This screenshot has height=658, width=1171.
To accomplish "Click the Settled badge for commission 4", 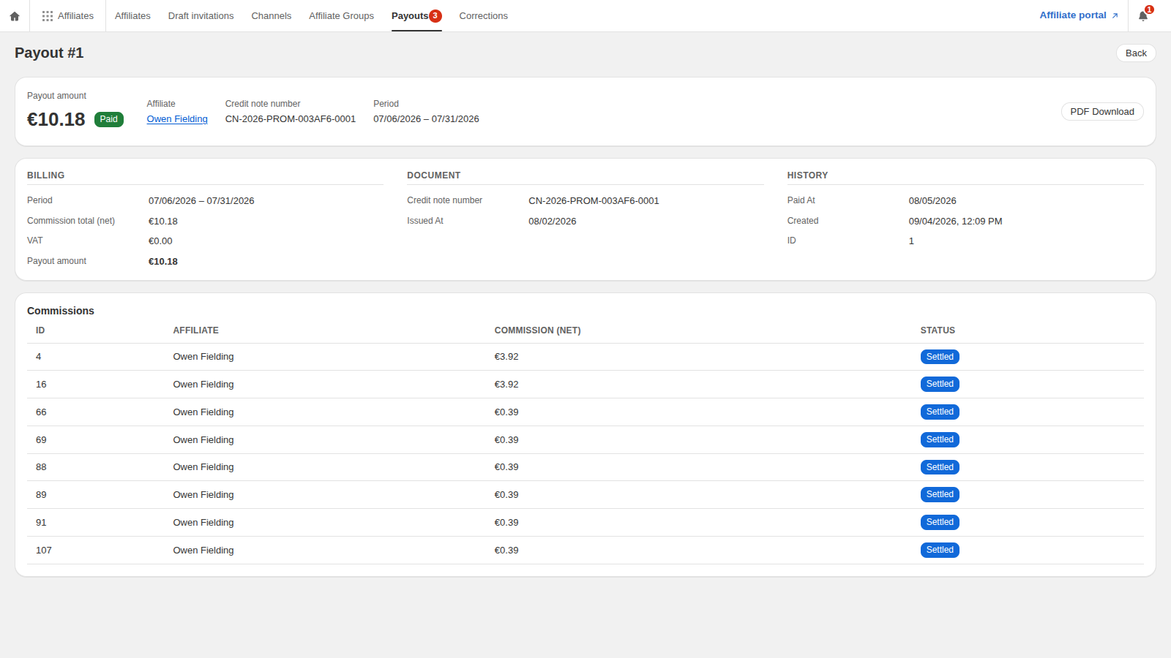I will [940, 357].
